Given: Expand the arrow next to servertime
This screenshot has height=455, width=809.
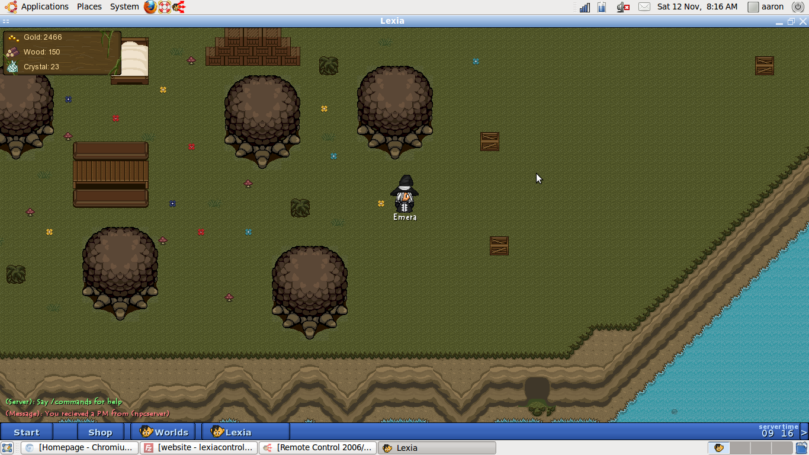Looking at the screenshot, I should 804,432.
